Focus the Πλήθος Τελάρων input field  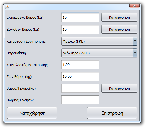click(80, 100)
